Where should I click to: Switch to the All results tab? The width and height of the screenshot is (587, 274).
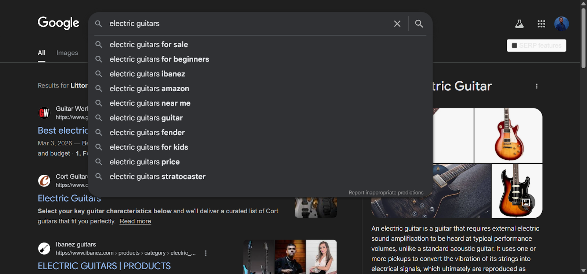coord(41,53)
